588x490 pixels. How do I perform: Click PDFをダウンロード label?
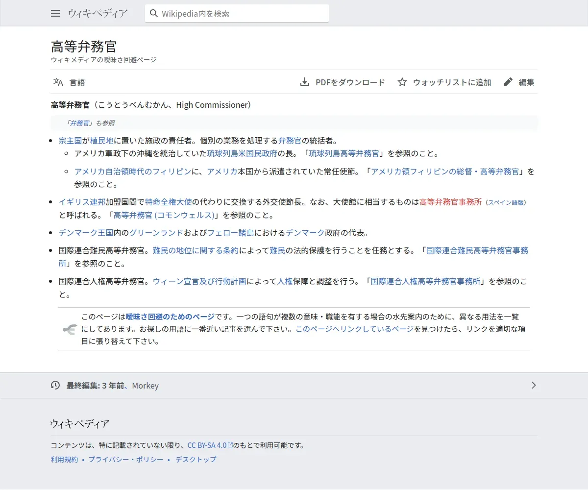click(x=350, y=82)
